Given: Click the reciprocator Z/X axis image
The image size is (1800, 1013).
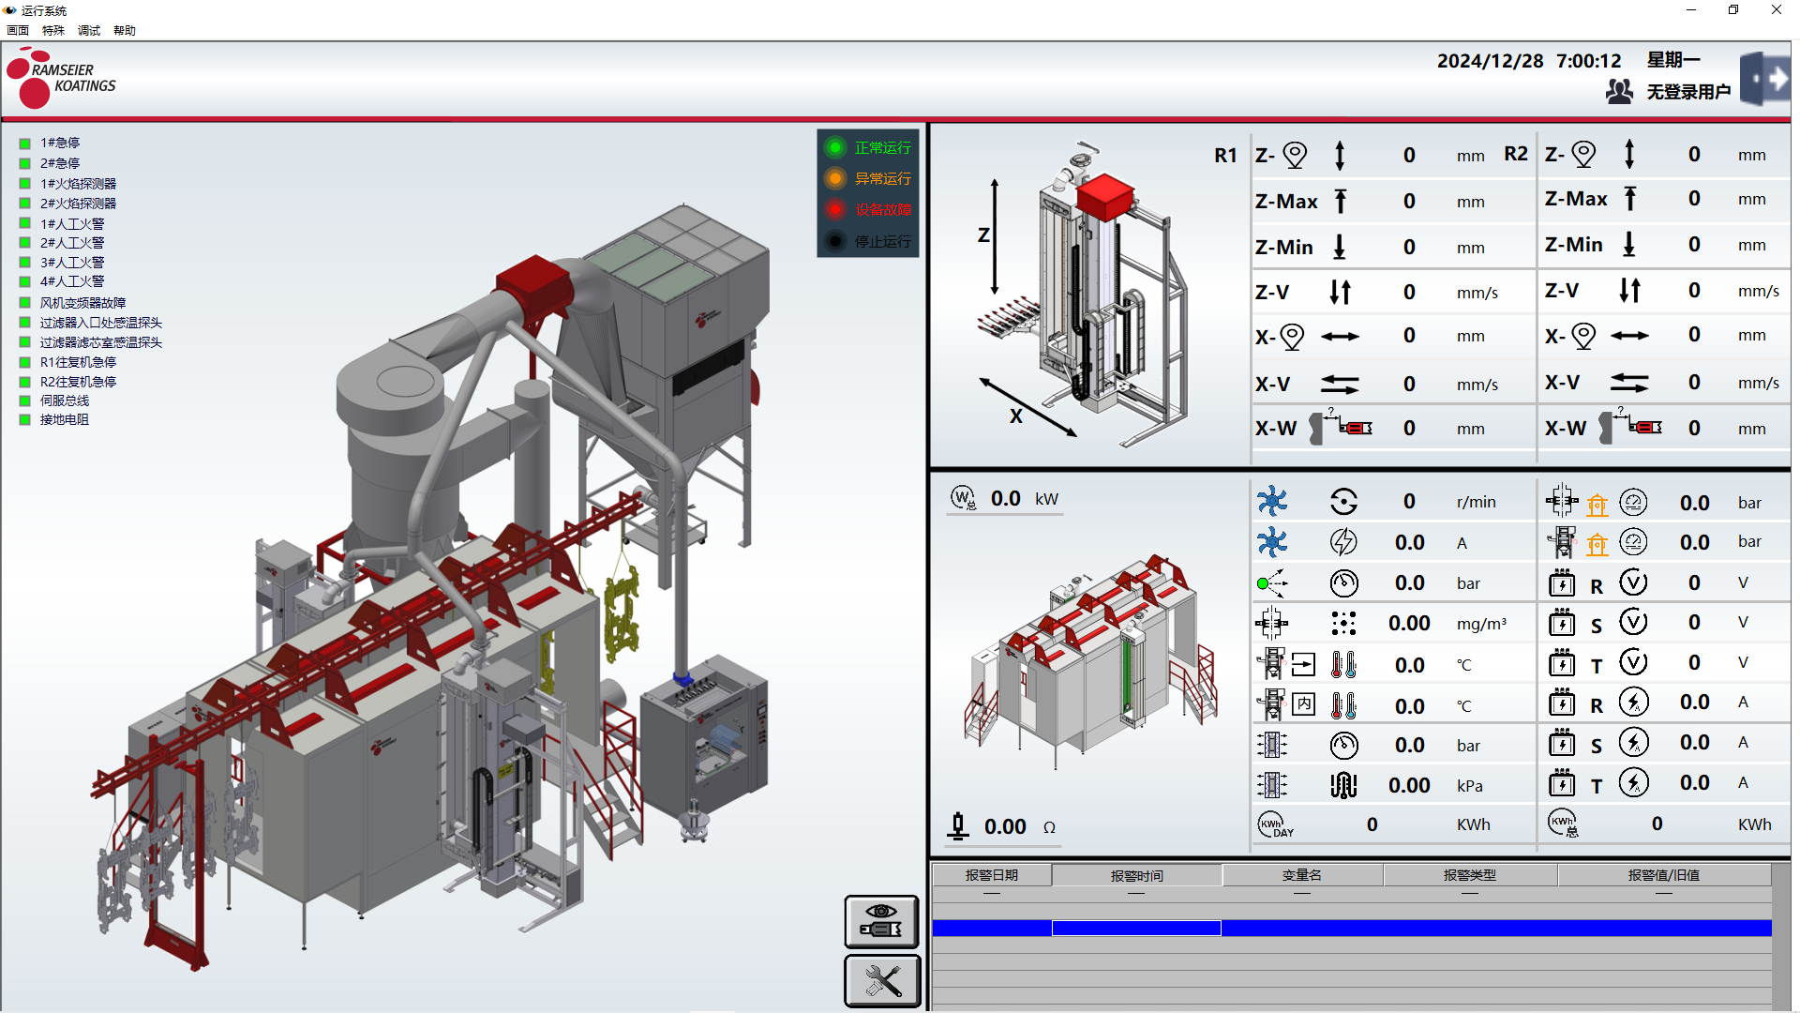Looking at the screenshot, I should [1083, 295].
